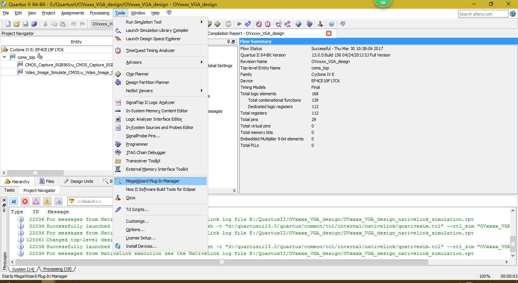Open the File menu
518x283 pixels.
point(6,13)
